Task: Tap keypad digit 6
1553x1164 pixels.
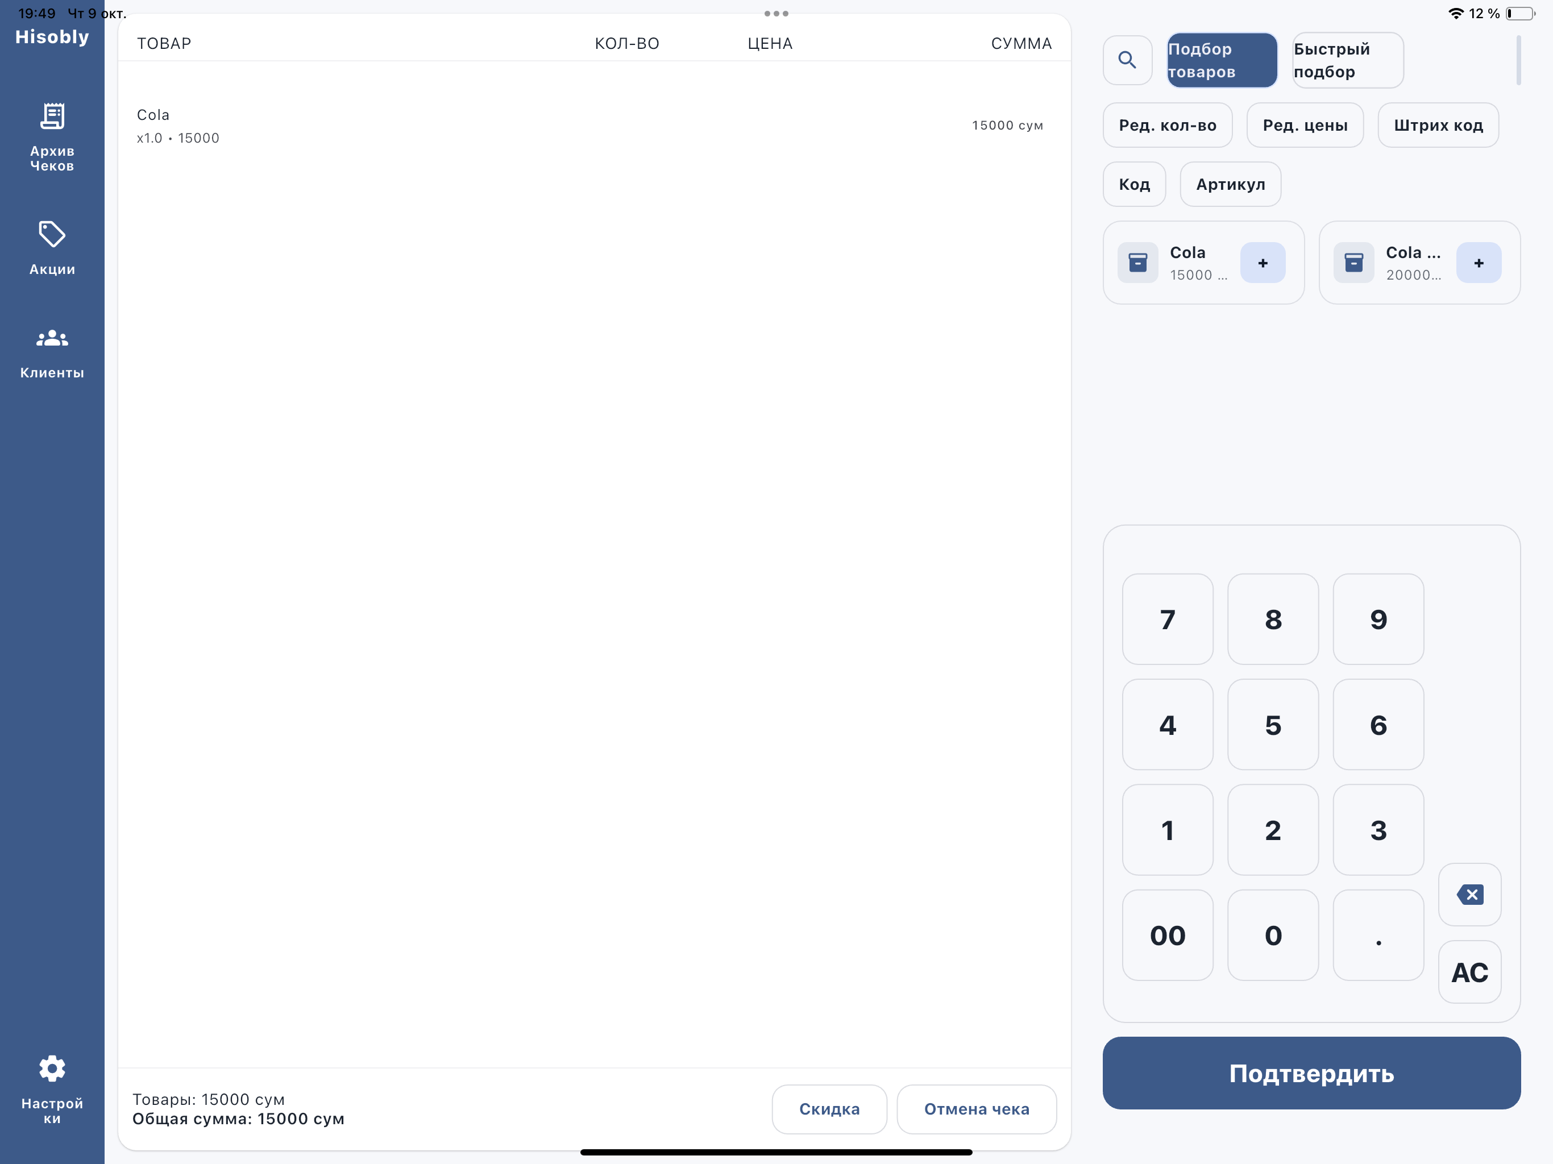Action: (1378, 725)
